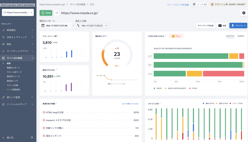Open the current report date picker
248x142 pixels.
[x=55, y=26]
